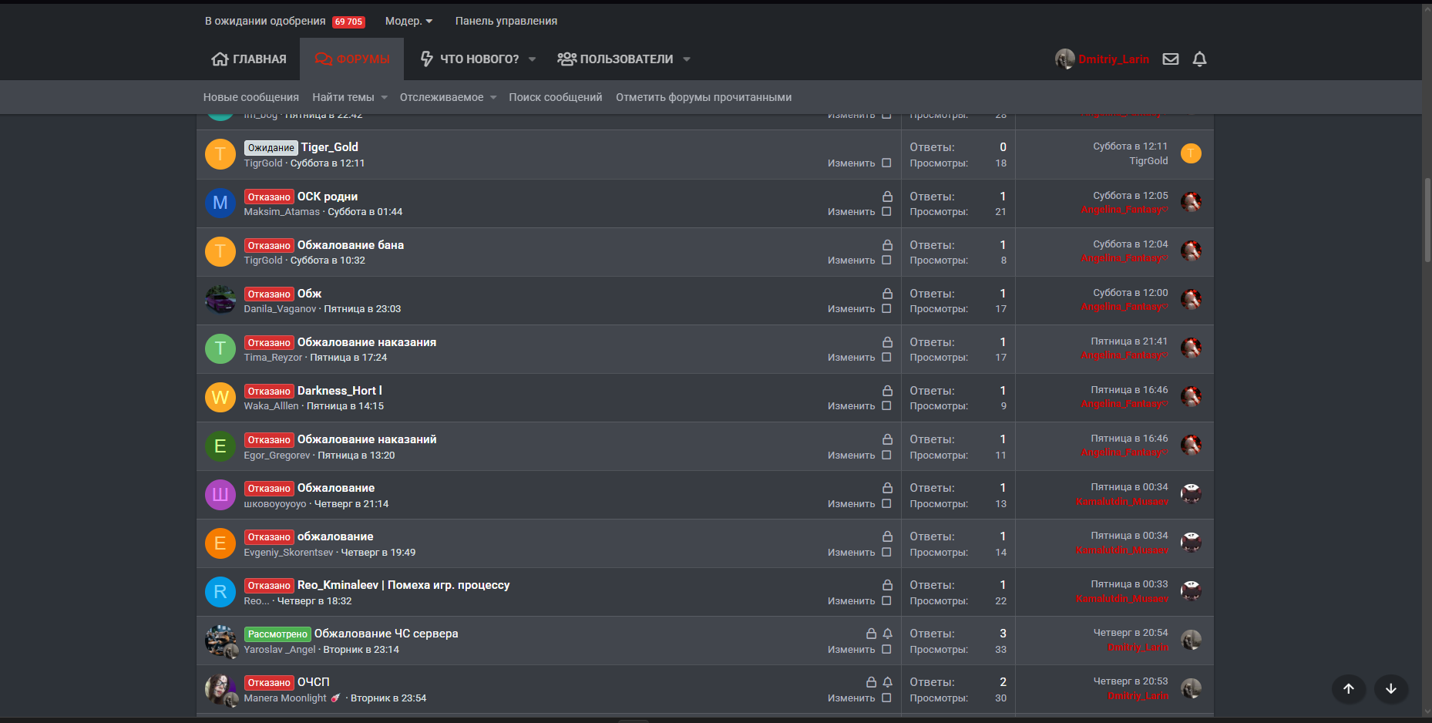Expand the Модер. dropdown
The width and height of the screenshot is (1432, 723).
[x=408, y=22]
